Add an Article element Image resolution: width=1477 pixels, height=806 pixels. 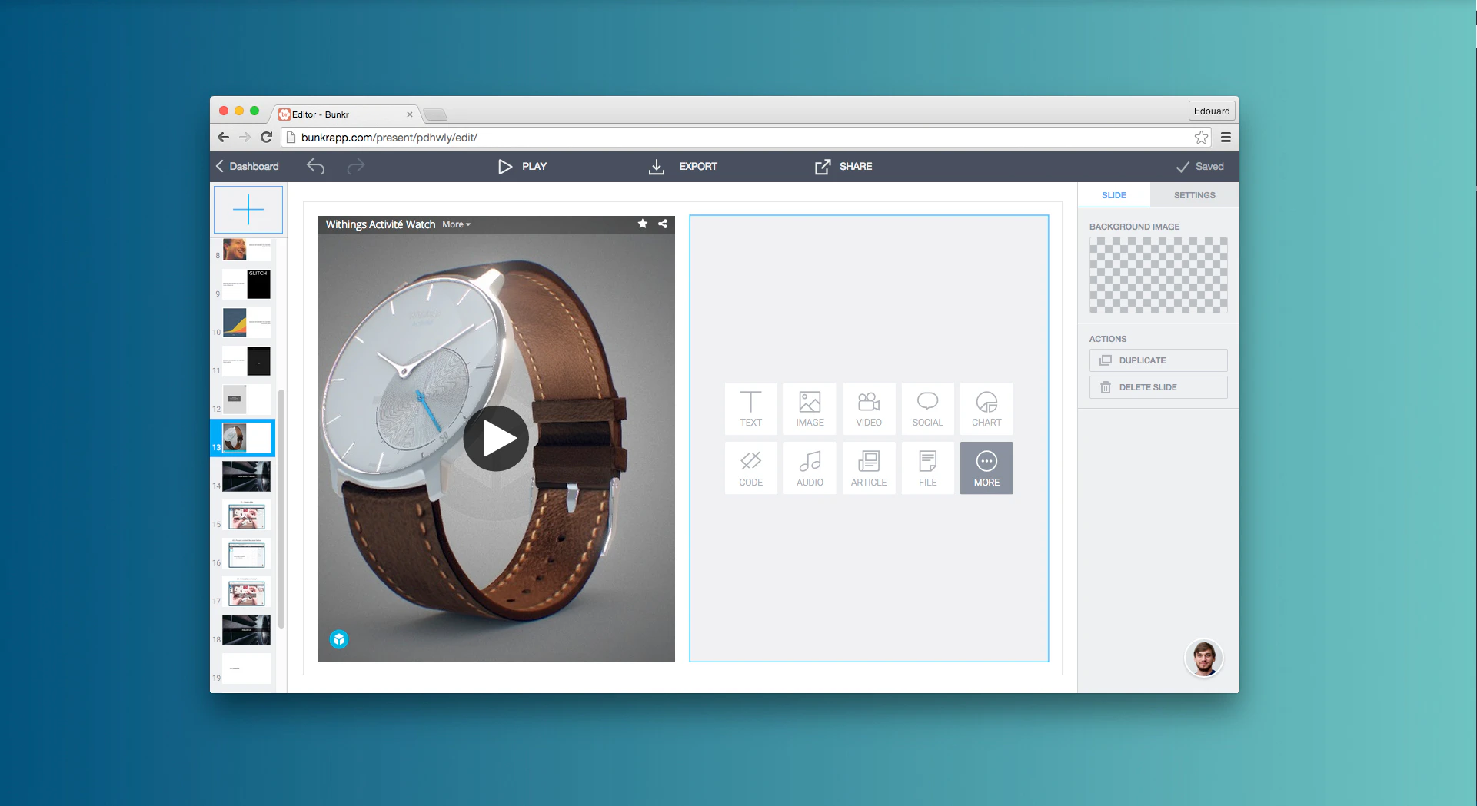(x=869, y=468)
